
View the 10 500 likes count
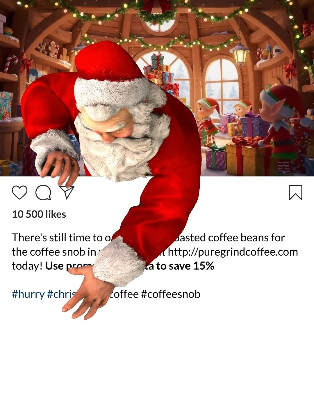click(39, 214)
